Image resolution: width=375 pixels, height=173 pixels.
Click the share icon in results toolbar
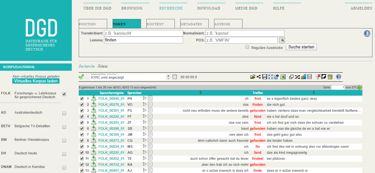(x=259, y=77)
